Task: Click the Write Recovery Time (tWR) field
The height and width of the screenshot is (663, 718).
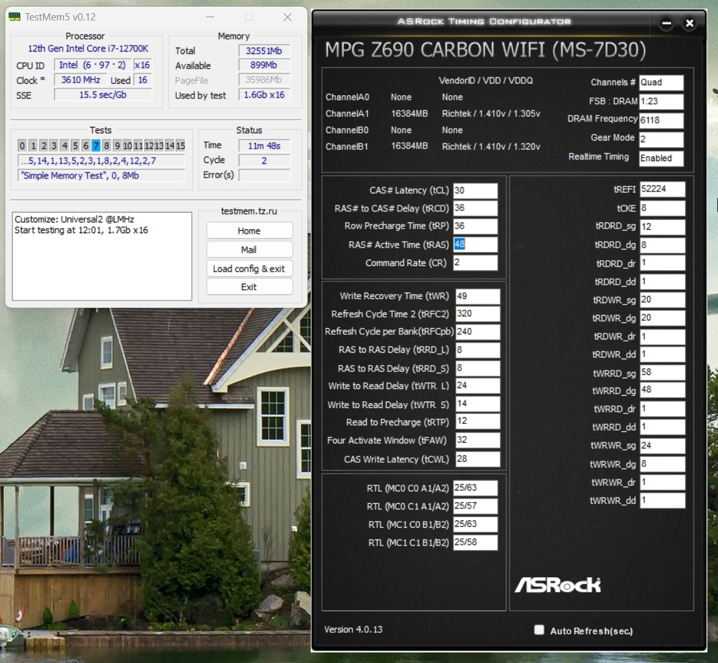Action: tap(477, 297)
